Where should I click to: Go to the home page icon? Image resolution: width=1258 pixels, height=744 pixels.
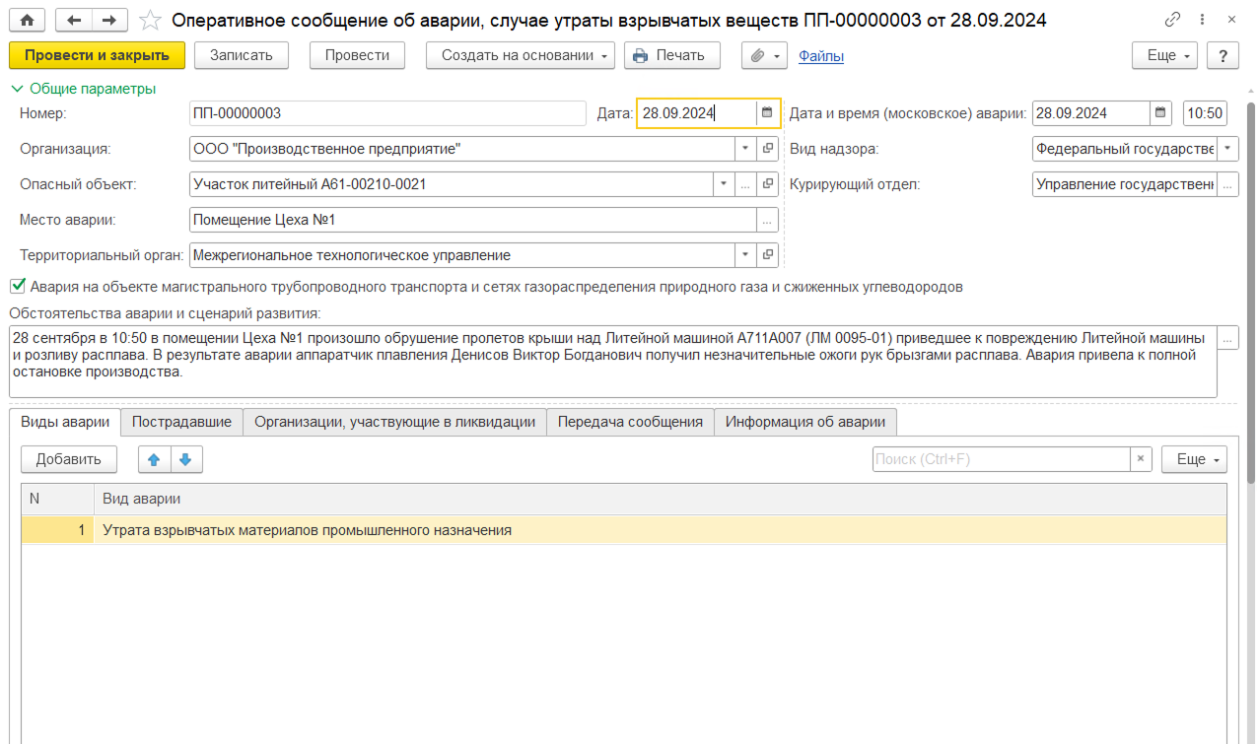(27, 20)
